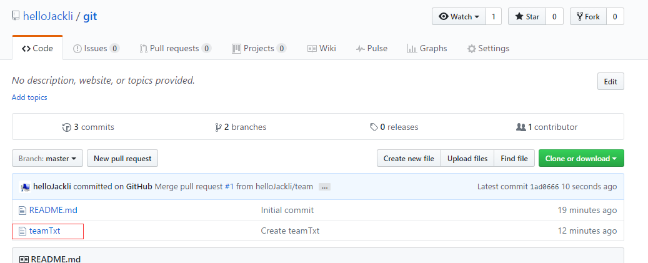Screen dimensions: 648x263
Task: Click the Create new file button
Action: coord(409,158)
